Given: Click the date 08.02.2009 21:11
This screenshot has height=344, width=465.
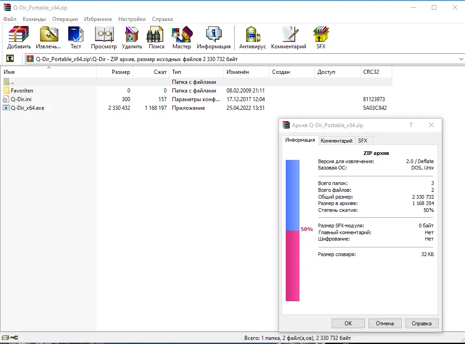Looking at the screenshot, I should 246,91.
